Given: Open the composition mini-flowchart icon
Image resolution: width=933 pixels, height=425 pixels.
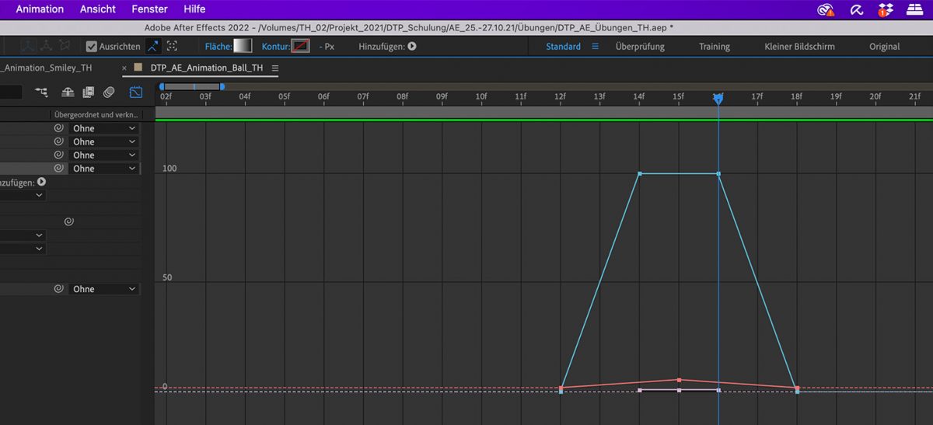Looking at the screenshot, I should 41,92.
